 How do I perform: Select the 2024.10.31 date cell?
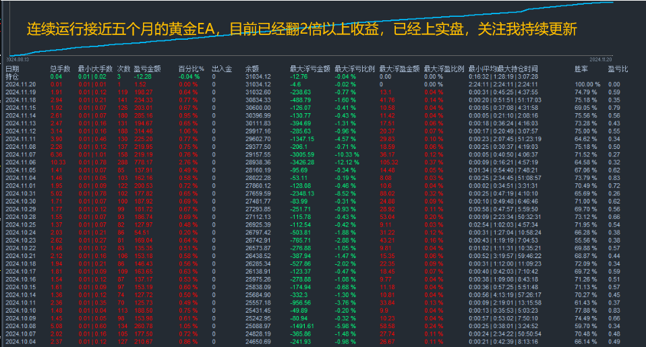(x=21, y=193)
